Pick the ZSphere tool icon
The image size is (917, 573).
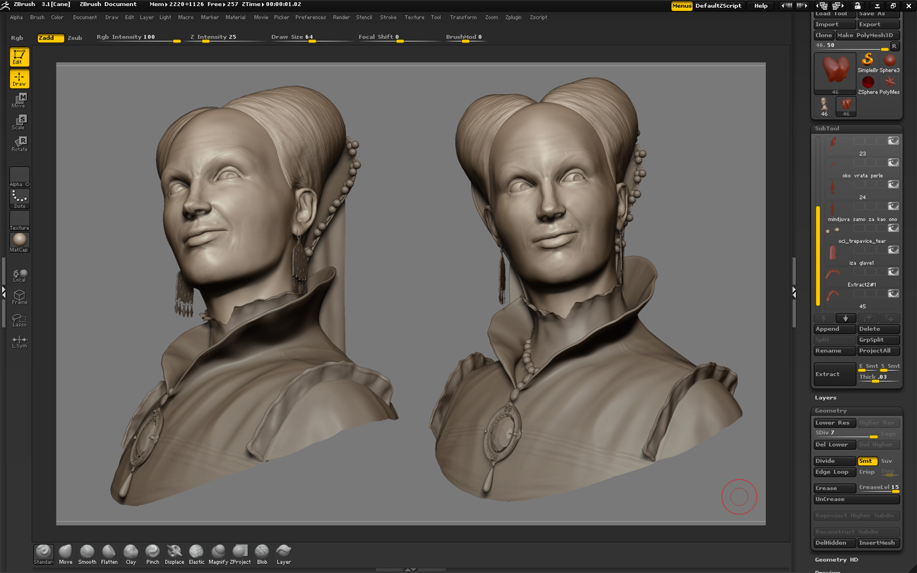coord(868,84)
